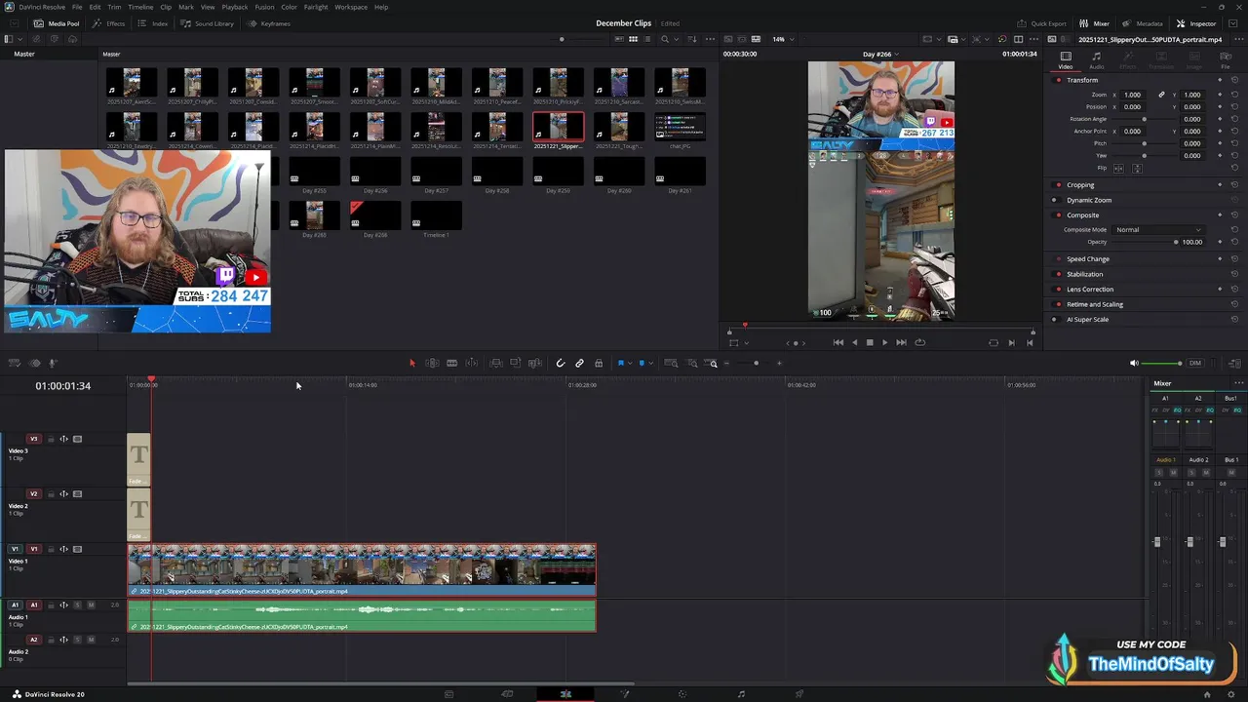Toggle the Cropping section enable switch
Screen dimensions: 1248x702
click(x=1058, y=184)
